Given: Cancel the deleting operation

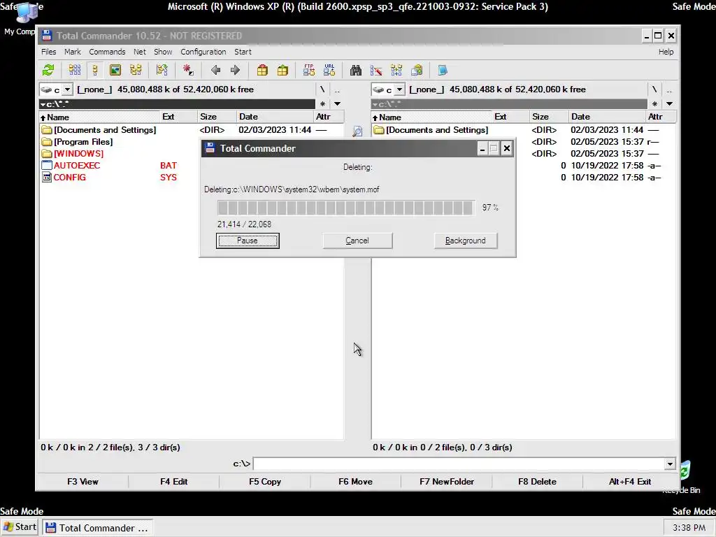Looking at the screenshot, I should [357, 241].
